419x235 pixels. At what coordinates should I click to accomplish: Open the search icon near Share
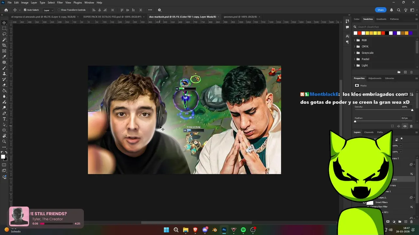pos(398,10)
